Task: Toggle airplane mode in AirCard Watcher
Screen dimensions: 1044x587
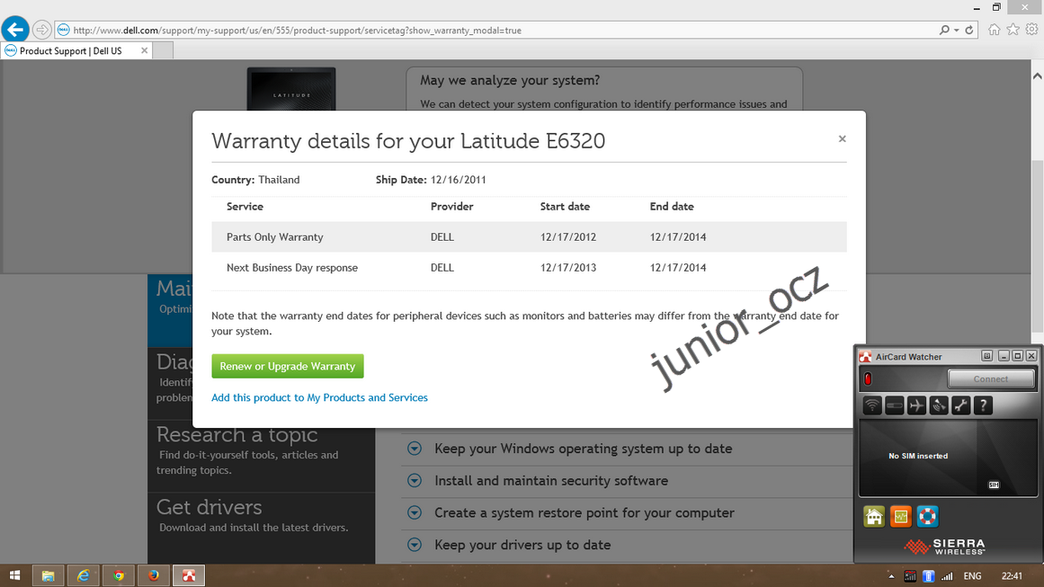Action: [916, 405]
